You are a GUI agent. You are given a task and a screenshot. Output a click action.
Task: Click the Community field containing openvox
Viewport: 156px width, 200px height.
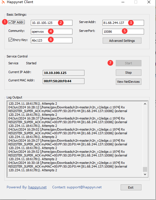(52, 32)
